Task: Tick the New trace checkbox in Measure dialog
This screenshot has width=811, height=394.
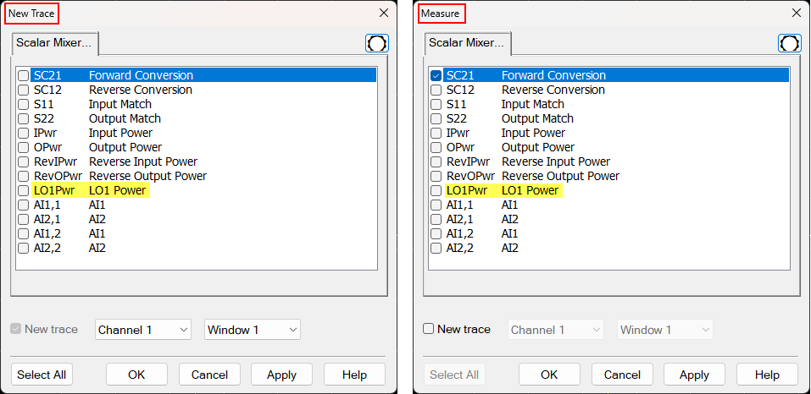Action: [429, 329]
